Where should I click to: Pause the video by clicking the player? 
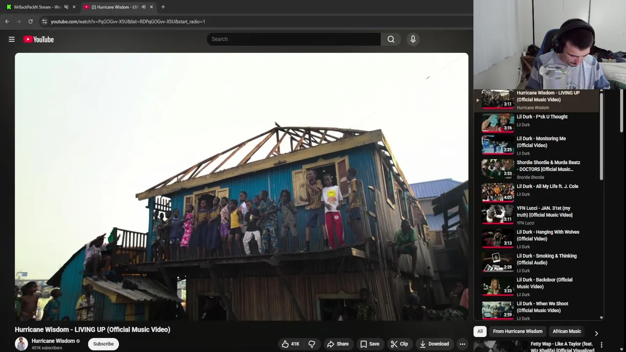[x=242, y=187]
